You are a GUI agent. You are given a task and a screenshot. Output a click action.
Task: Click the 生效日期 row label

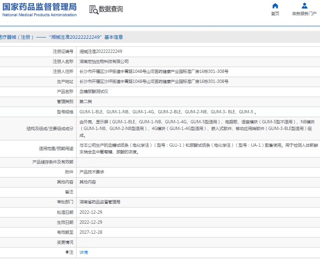click(x=65, y=222)
